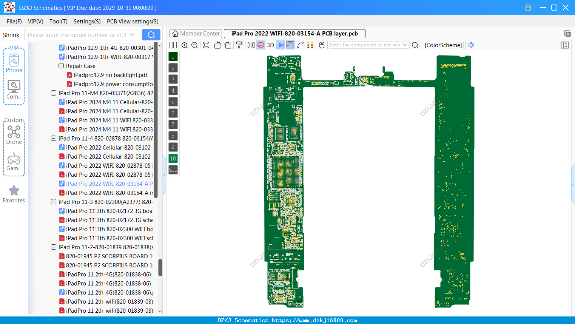Zoom in on the PCB view

(185, 45)
